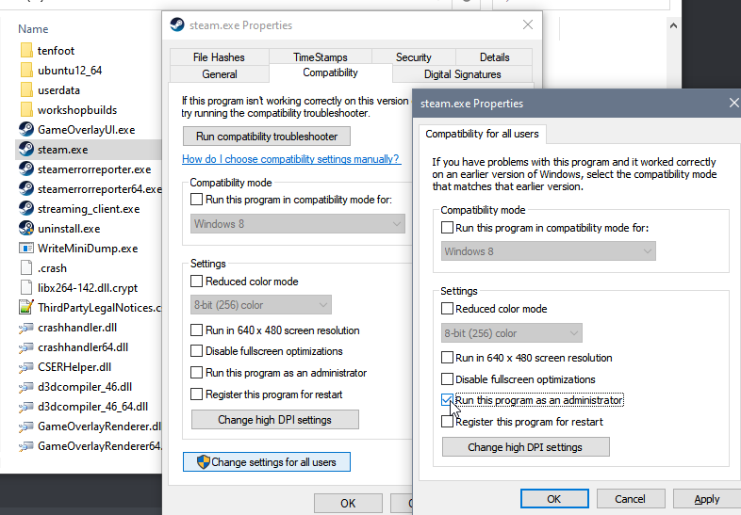Select the Compatibility for all users tab

point(482,134)
